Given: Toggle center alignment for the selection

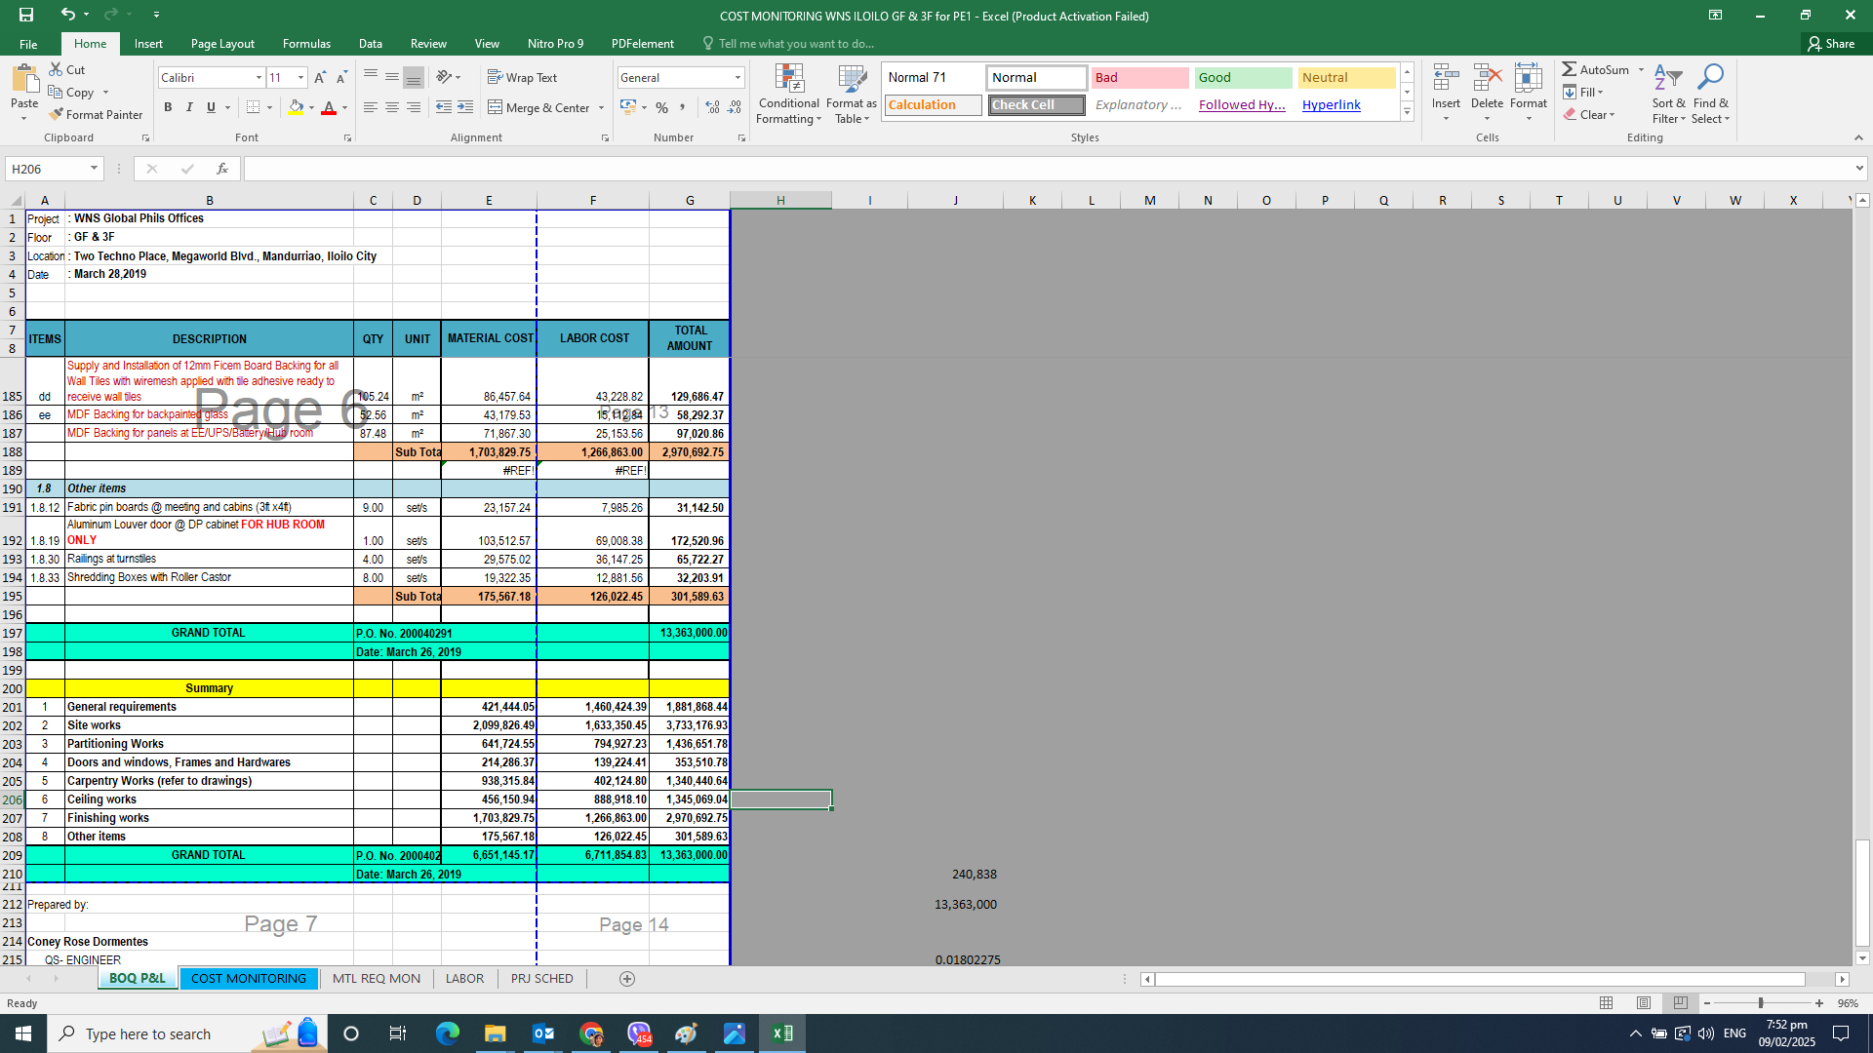Looking at the screenshot, I should (391, 107).
